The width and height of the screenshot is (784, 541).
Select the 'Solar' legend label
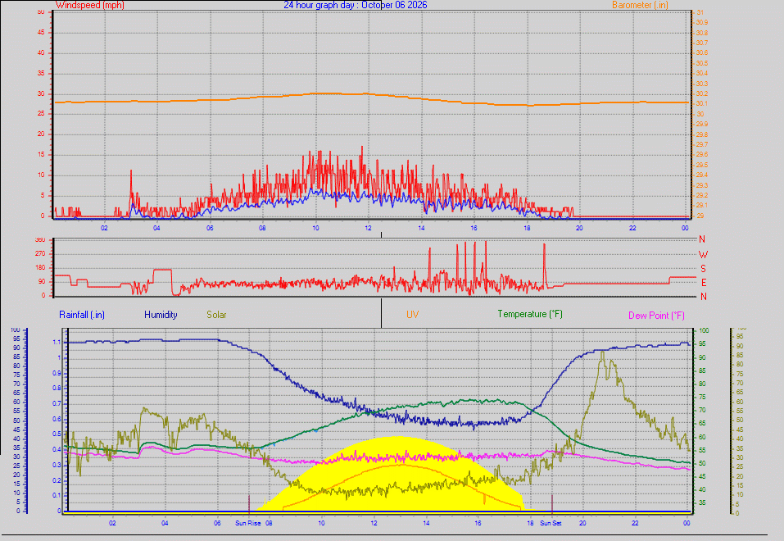click(216, 315)
